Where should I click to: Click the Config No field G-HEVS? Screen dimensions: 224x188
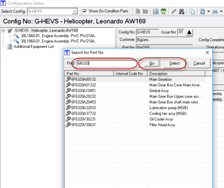pos(147,32)
